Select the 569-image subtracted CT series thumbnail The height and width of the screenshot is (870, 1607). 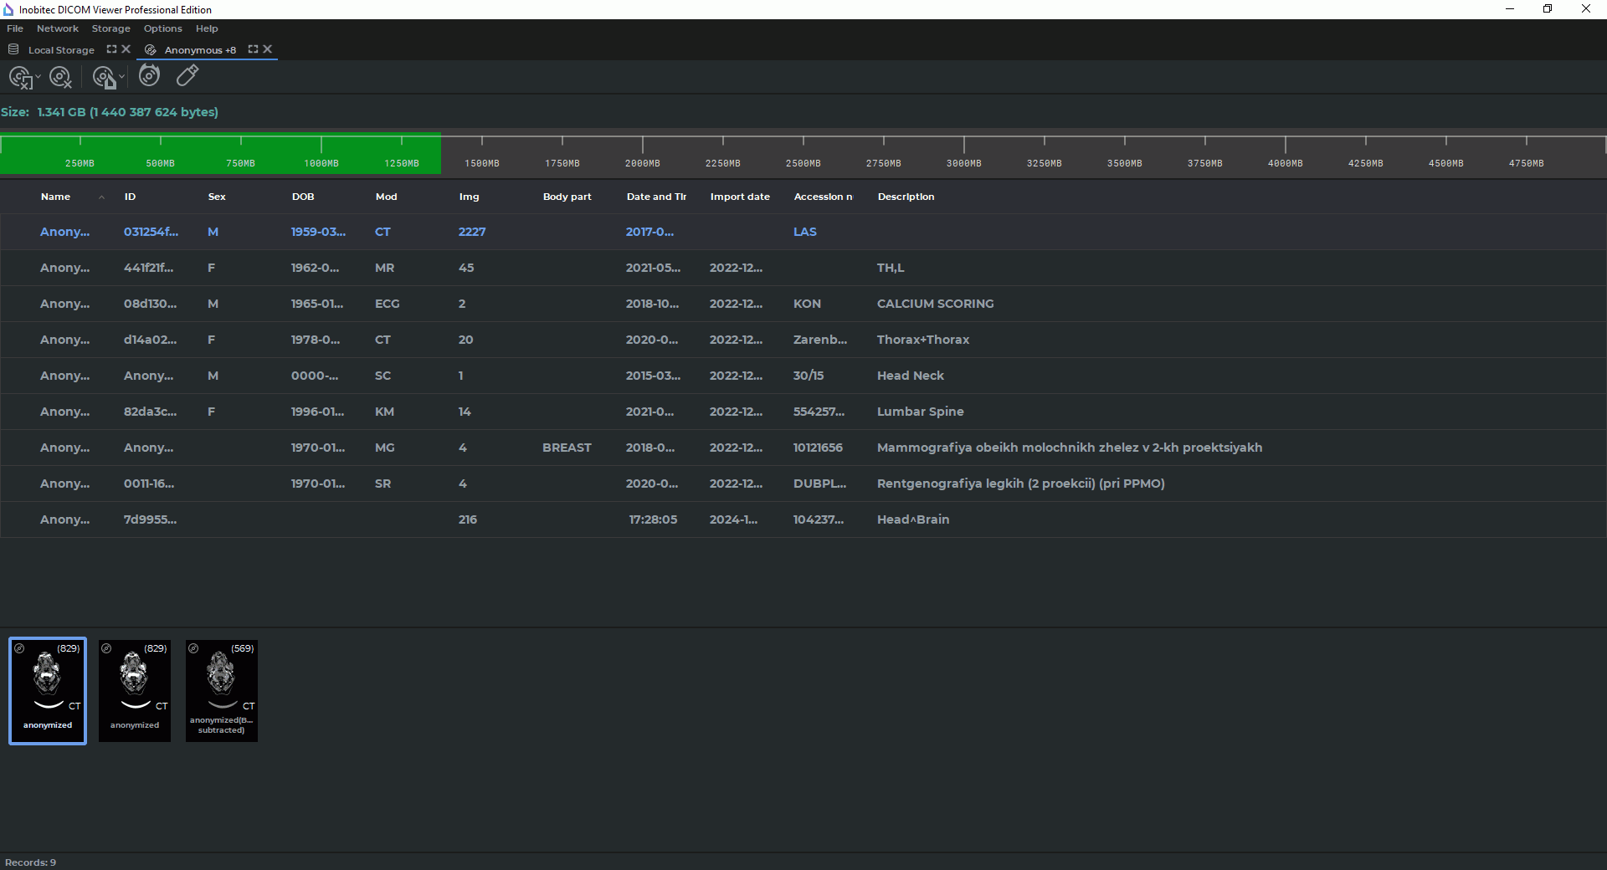click(222, 690)
